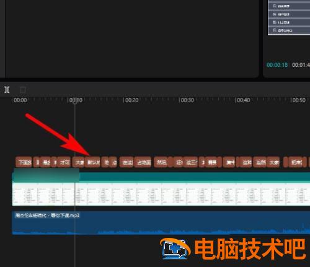
Task: Jump to the 00:50 ruler mark
Action: (299, 100)
